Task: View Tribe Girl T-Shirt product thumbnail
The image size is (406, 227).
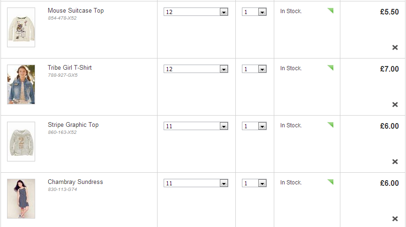Action: 21,85
